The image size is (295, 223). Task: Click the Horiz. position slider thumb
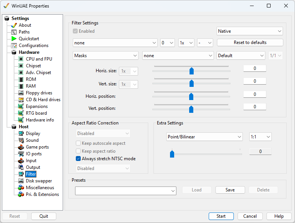point(191,96)
